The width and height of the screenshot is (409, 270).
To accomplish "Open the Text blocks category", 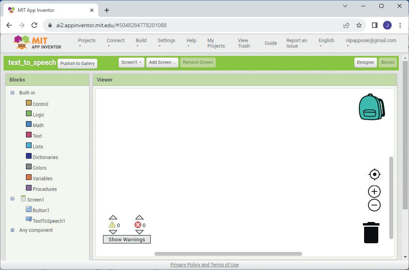I will 37,136.
